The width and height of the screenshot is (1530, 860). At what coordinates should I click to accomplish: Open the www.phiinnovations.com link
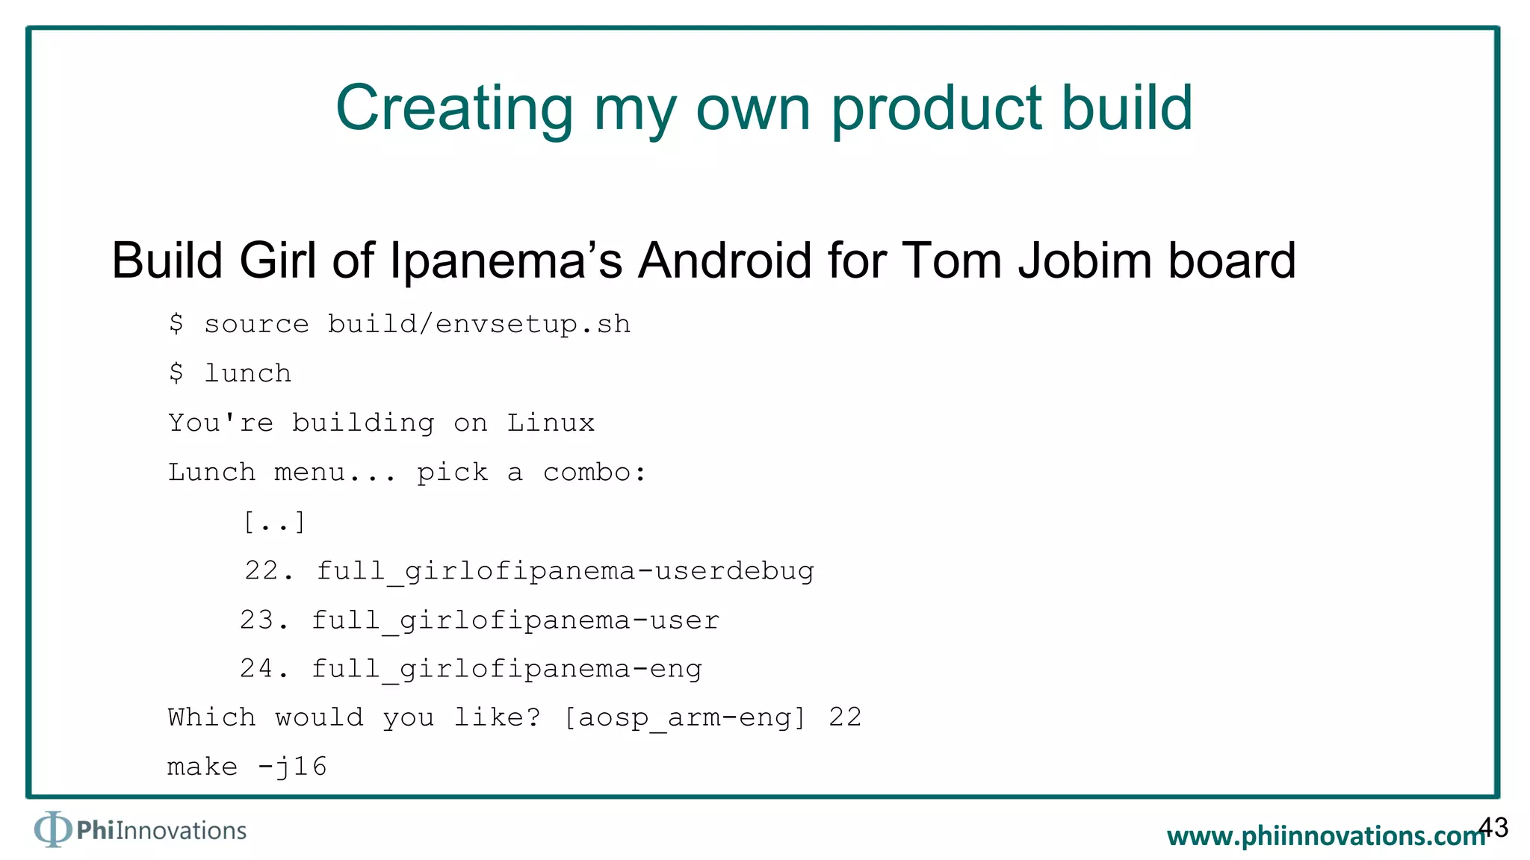(x=1325, y=835)
